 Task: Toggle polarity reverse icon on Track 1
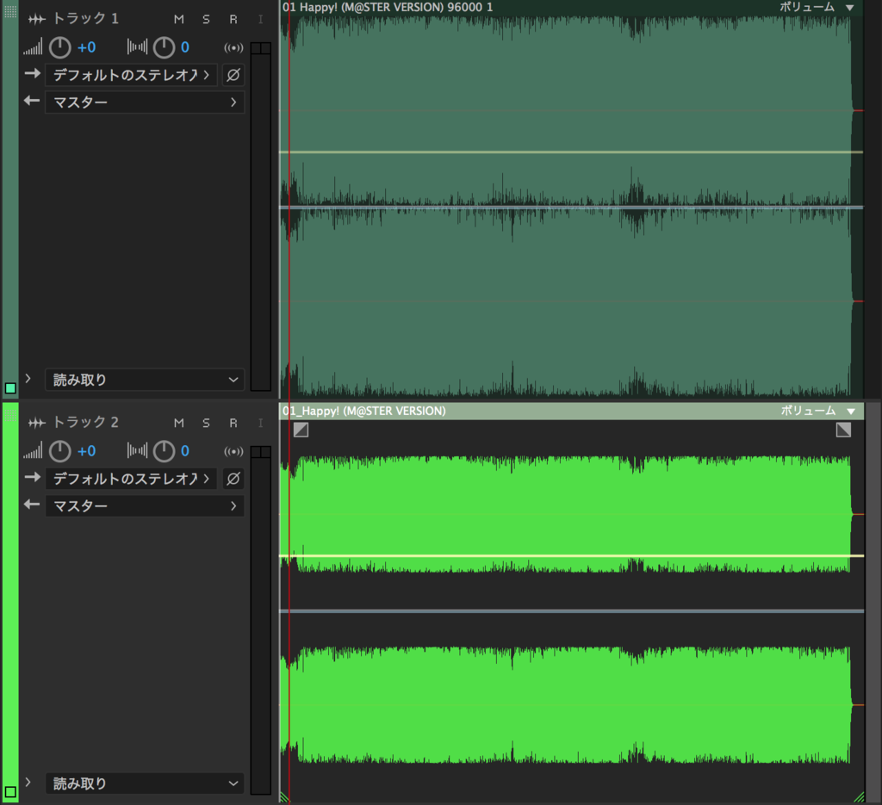click(233, 75)
